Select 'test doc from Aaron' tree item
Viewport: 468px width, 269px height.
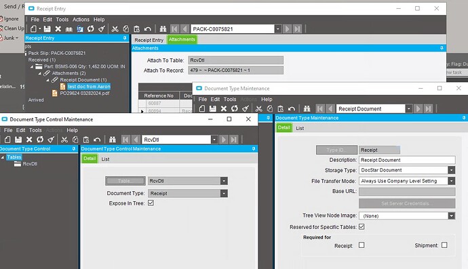tap(89, 87)
